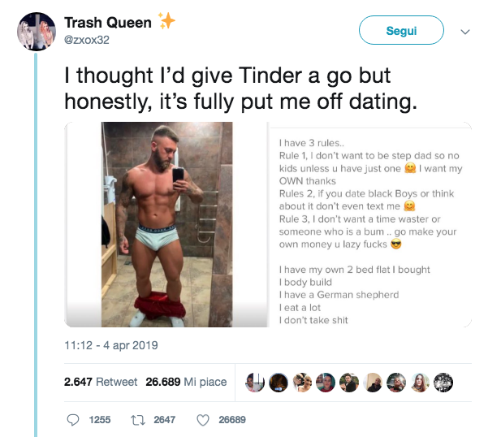Click the 1255 replies count
The width and height of the screenshot is (501, 437).
(99, 420)
